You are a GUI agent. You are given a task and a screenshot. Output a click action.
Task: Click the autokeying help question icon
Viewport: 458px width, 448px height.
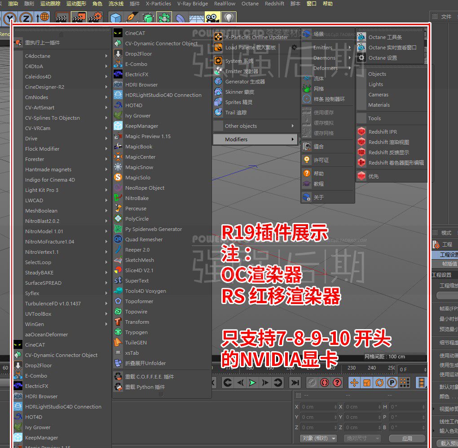pyautogui.click(x=337, y=383)
